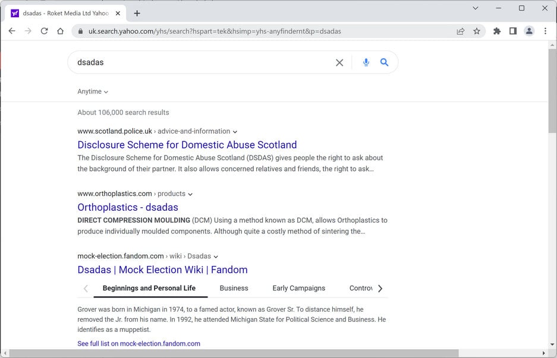Screen dimensions: 557x358
Task: Submit search with magnifying glass icon
Action: coord(385,62)
